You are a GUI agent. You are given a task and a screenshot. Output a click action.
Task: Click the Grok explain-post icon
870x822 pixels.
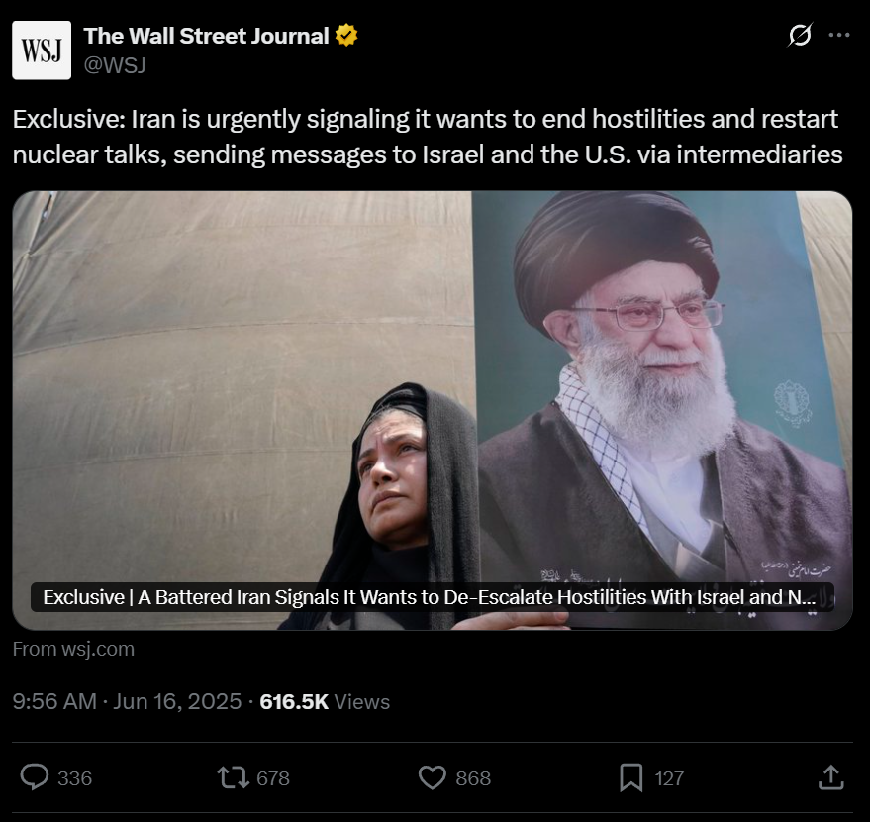click(800, 35)
